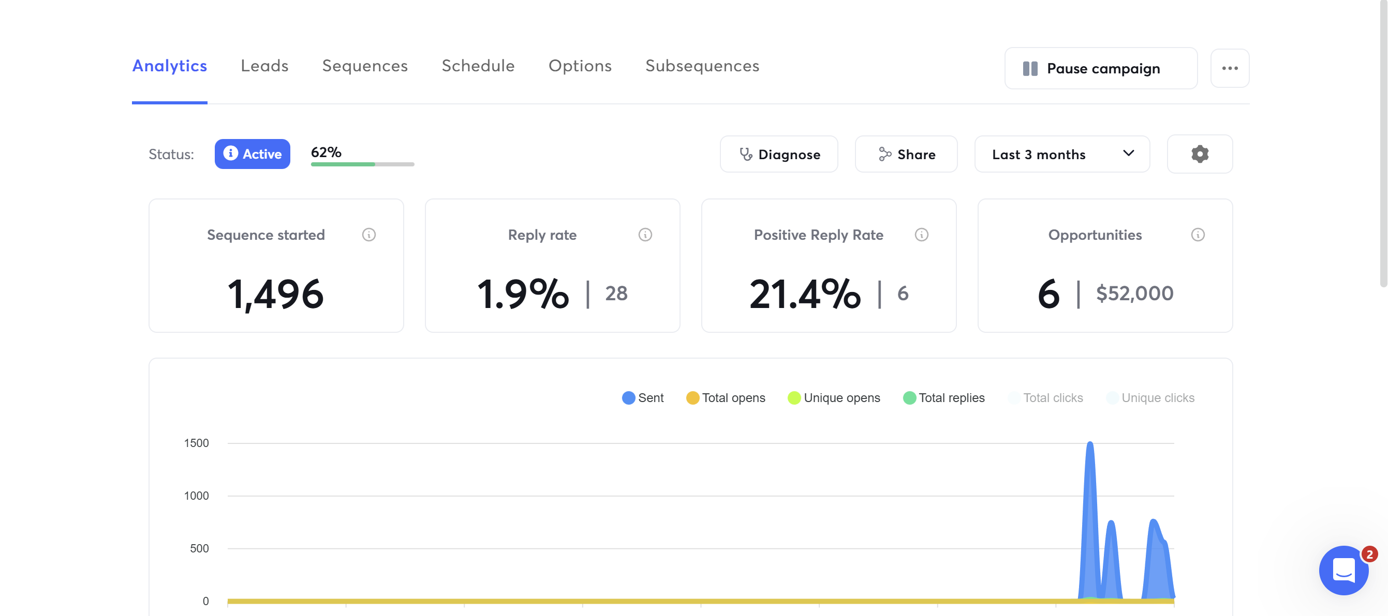Click the share nodes icon
Screen dimensions: 1388x616
(x=885, y=155)
